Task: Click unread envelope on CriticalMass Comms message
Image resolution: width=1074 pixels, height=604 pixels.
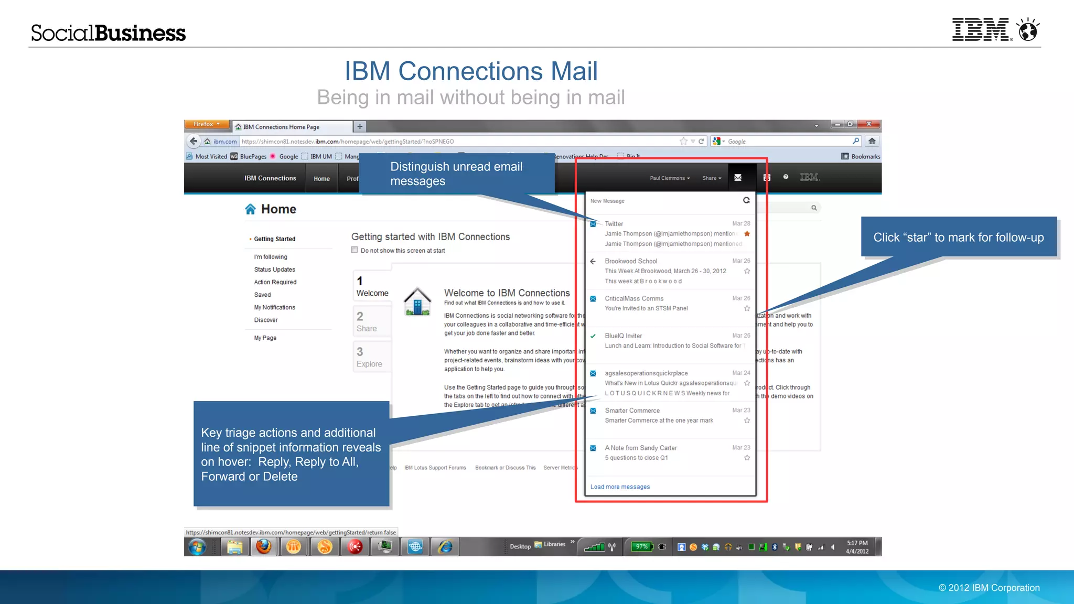Action: pos(593,299)
